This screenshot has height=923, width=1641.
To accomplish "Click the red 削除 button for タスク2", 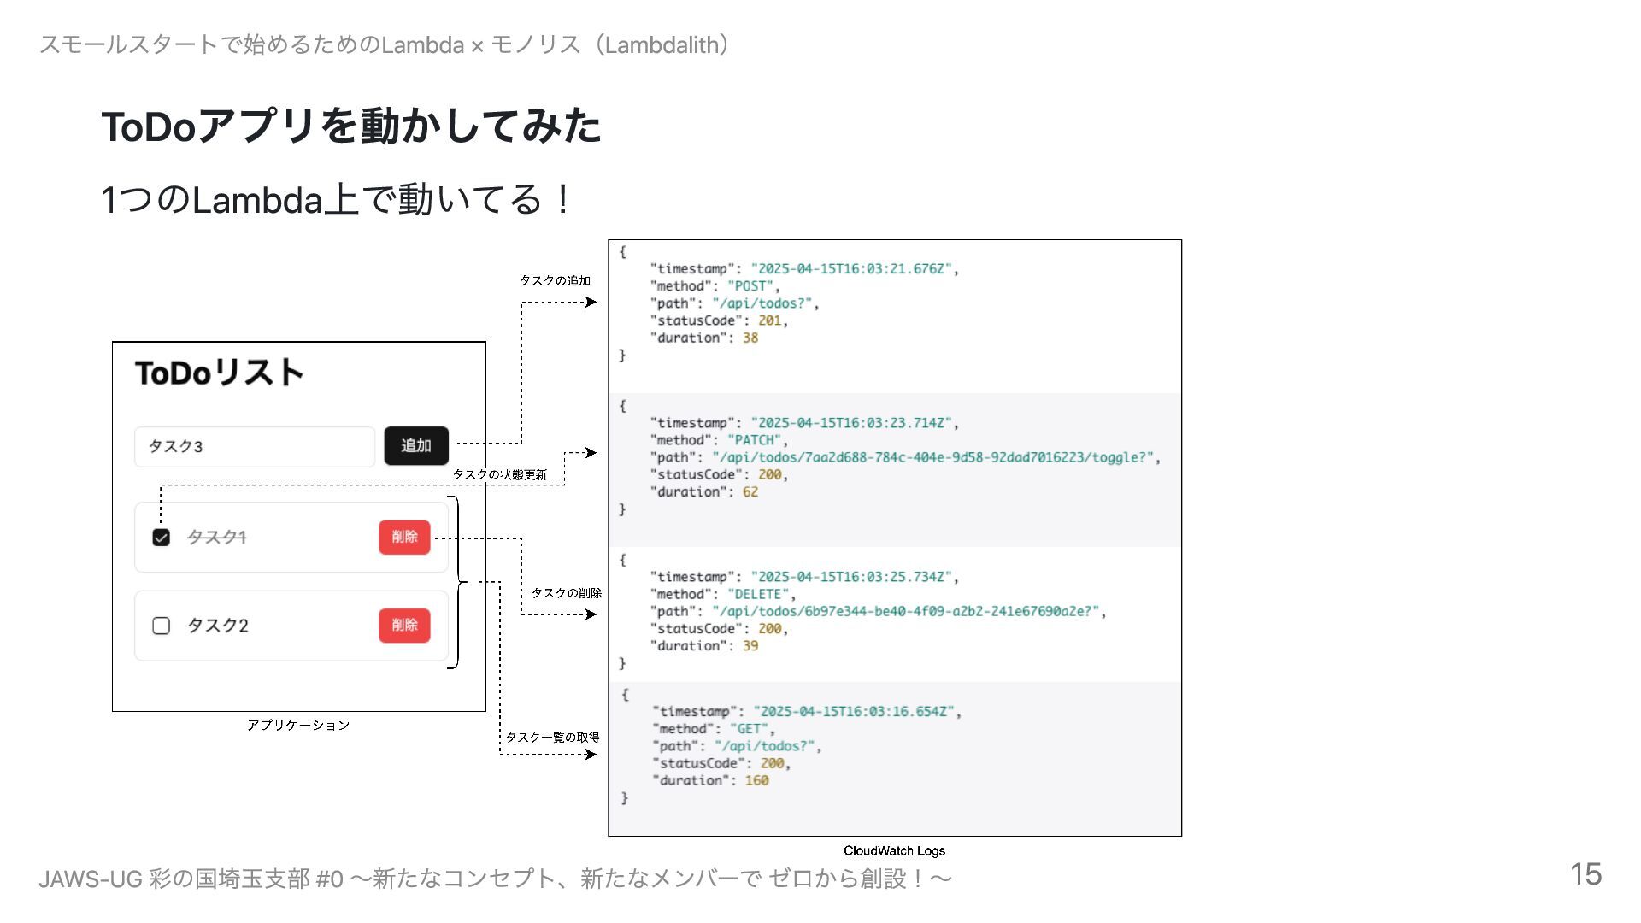I will click(x=404, y=626).
